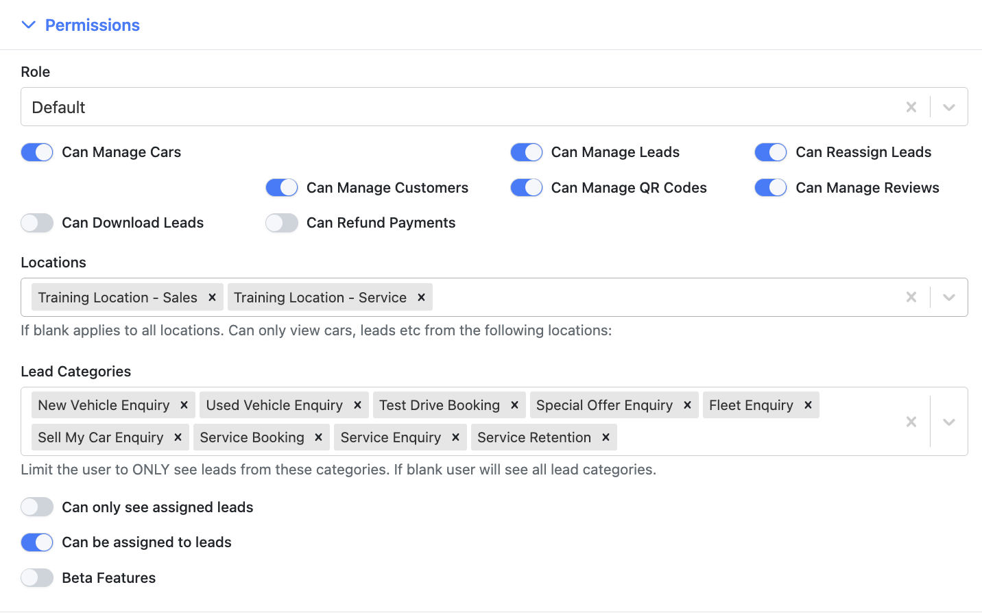Clear all selected Locations
Viewport: 982px width, 613px height.
coord(911,297)
